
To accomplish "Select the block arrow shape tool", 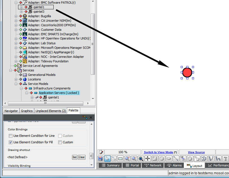I will 197,159.
